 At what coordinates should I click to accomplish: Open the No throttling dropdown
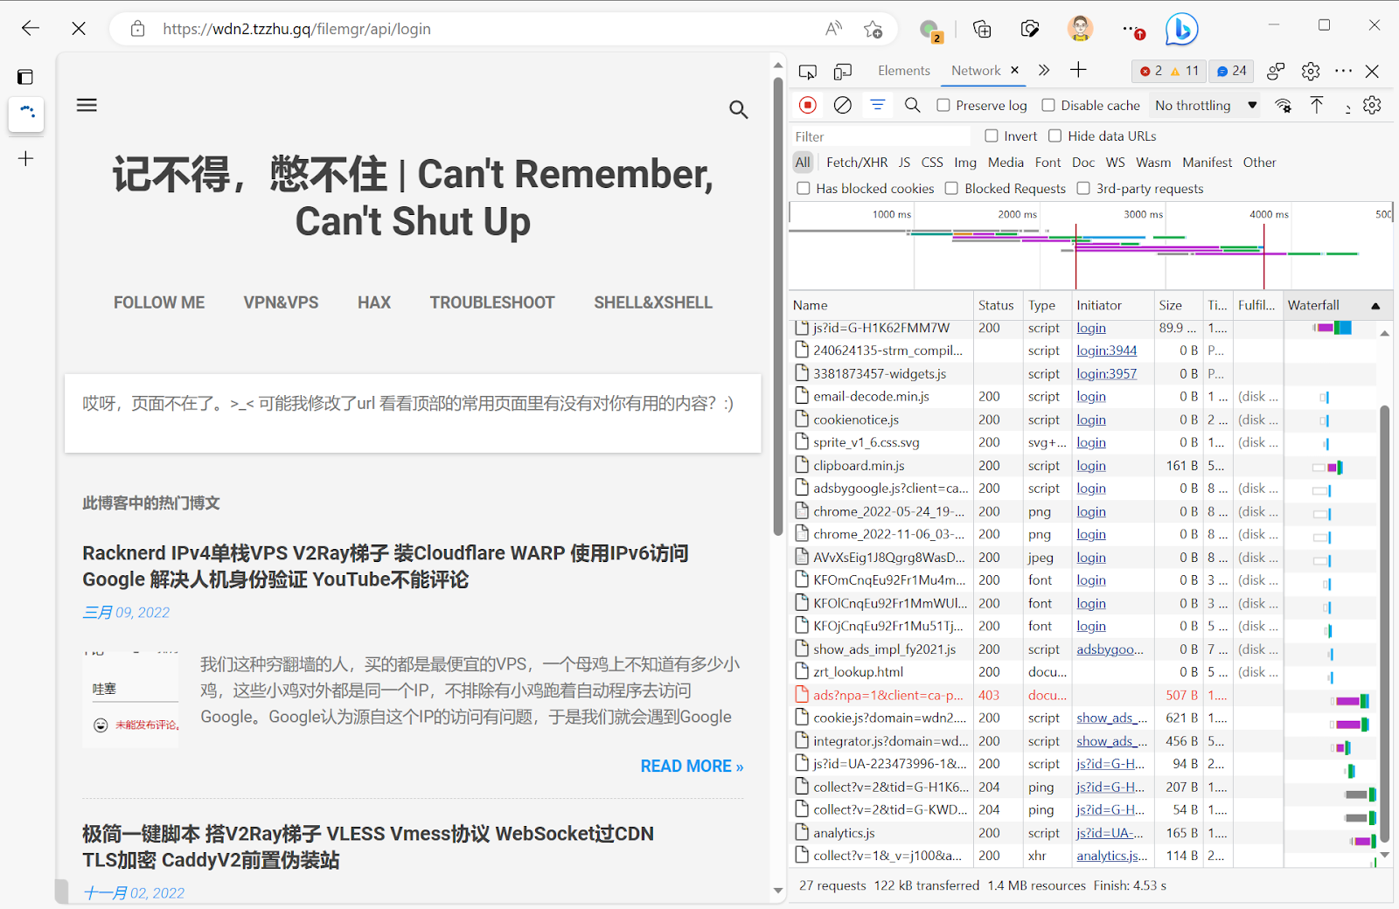(x=1205, y=106)
